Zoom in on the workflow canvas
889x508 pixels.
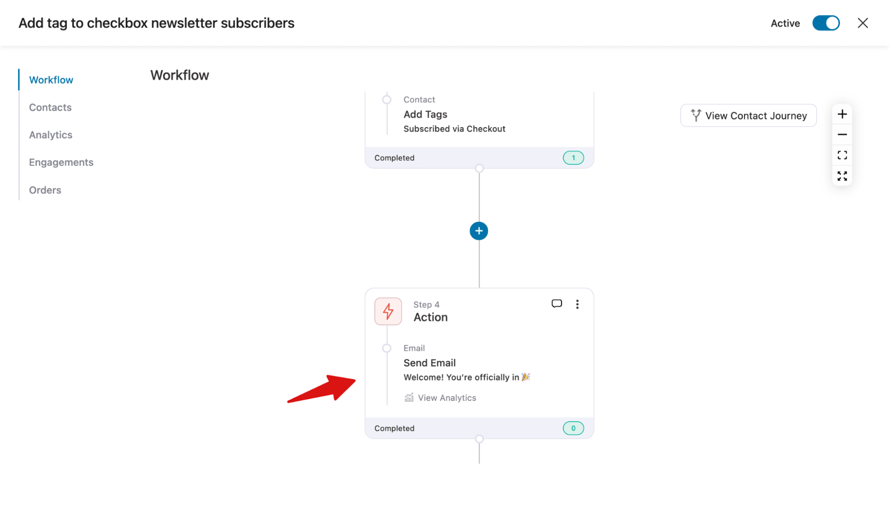point(842,114)
